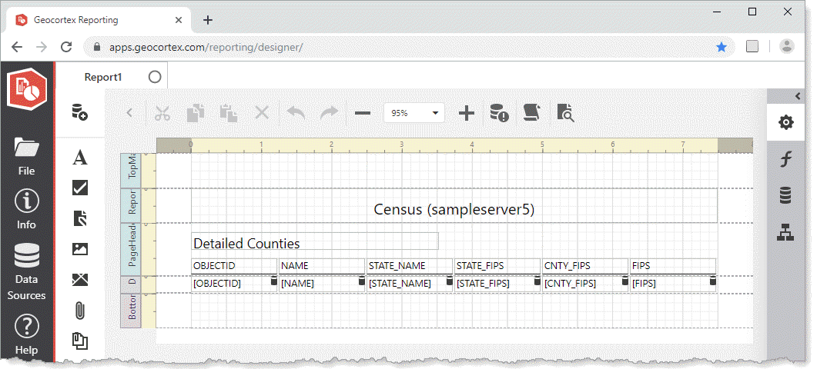Click the address bar URL

click(206, 48)
